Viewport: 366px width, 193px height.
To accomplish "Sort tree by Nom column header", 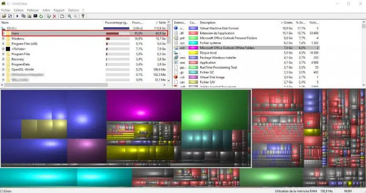I will 51,23.
